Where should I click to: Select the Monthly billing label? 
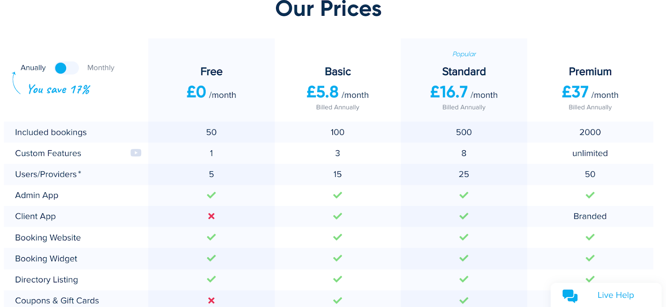(x=101, y=68)
